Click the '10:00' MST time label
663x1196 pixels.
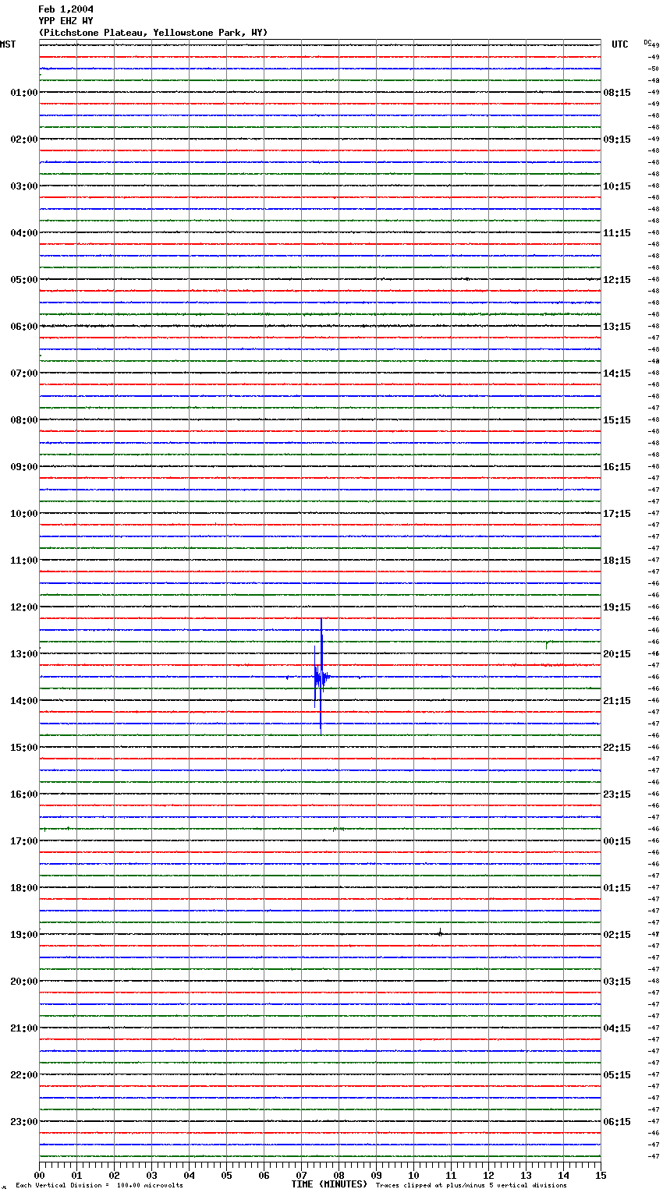[24, 514]
